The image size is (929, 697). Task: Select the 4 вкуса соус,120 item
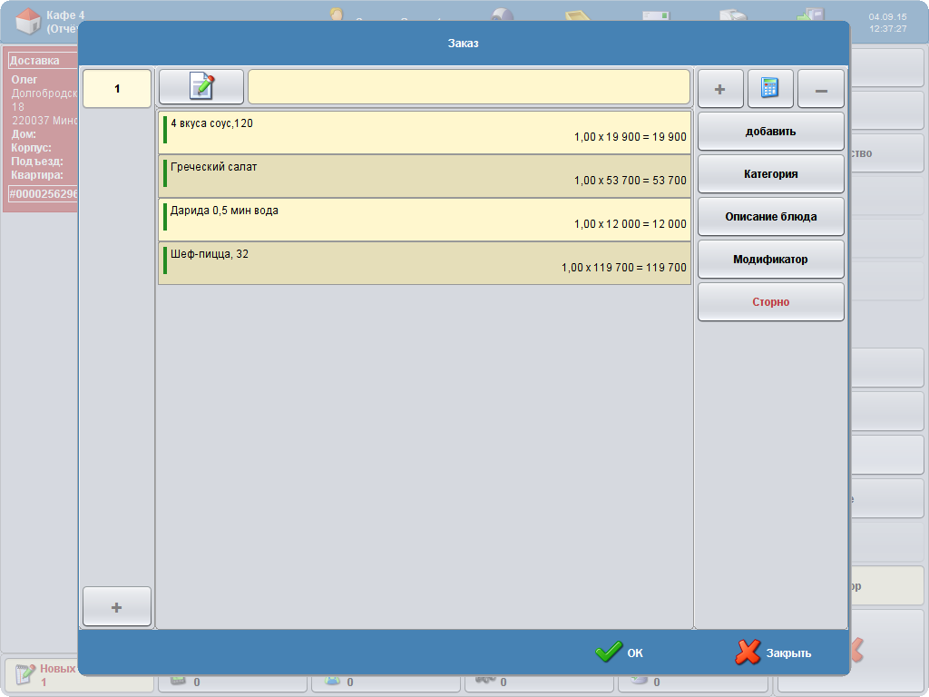pos(425,133)
